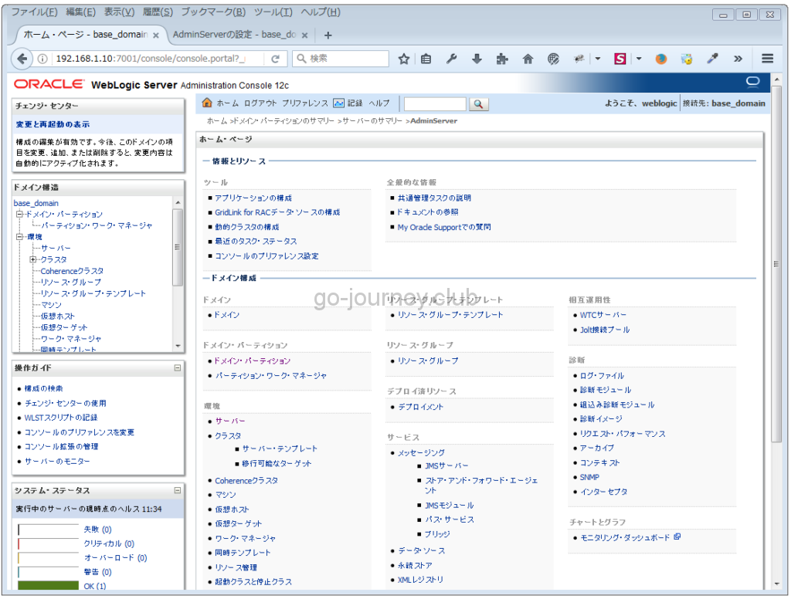Select the ColorZilla eyedropper toolbar icon
791x599 pixels.
(711, 58)
